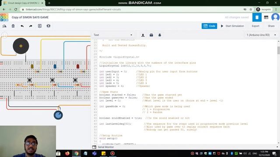Select the leftmost pushbutton on the breadboard
280x157 pixels.
(29, 80)
